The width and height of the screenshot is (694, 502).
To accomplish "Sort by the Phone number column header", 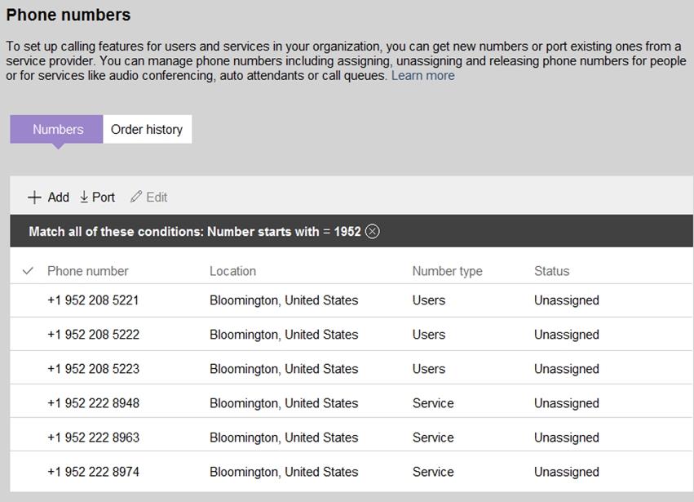I will [88, 271].
